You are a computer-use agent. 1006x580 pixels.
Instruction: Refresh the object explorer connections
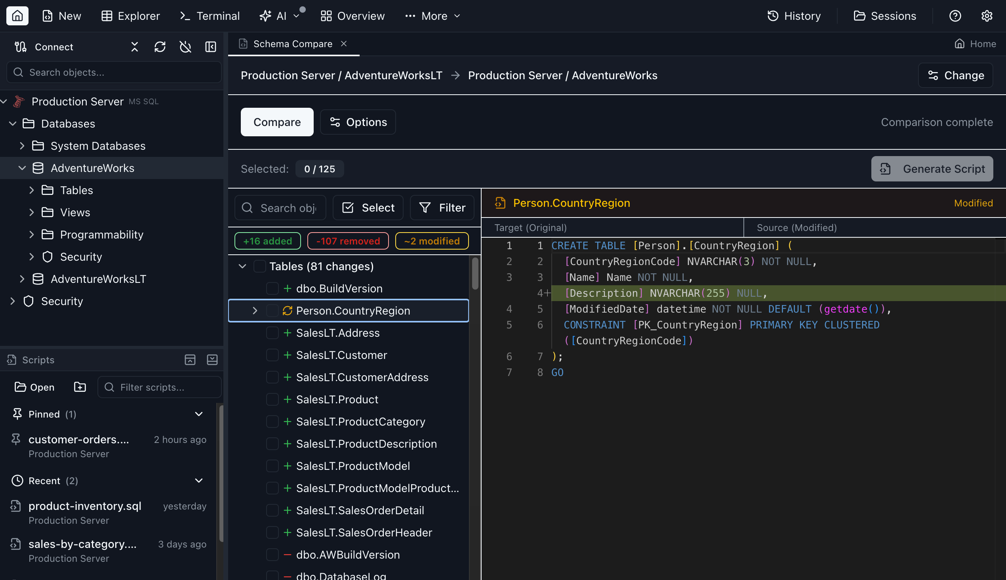click(x=160, y=47)
